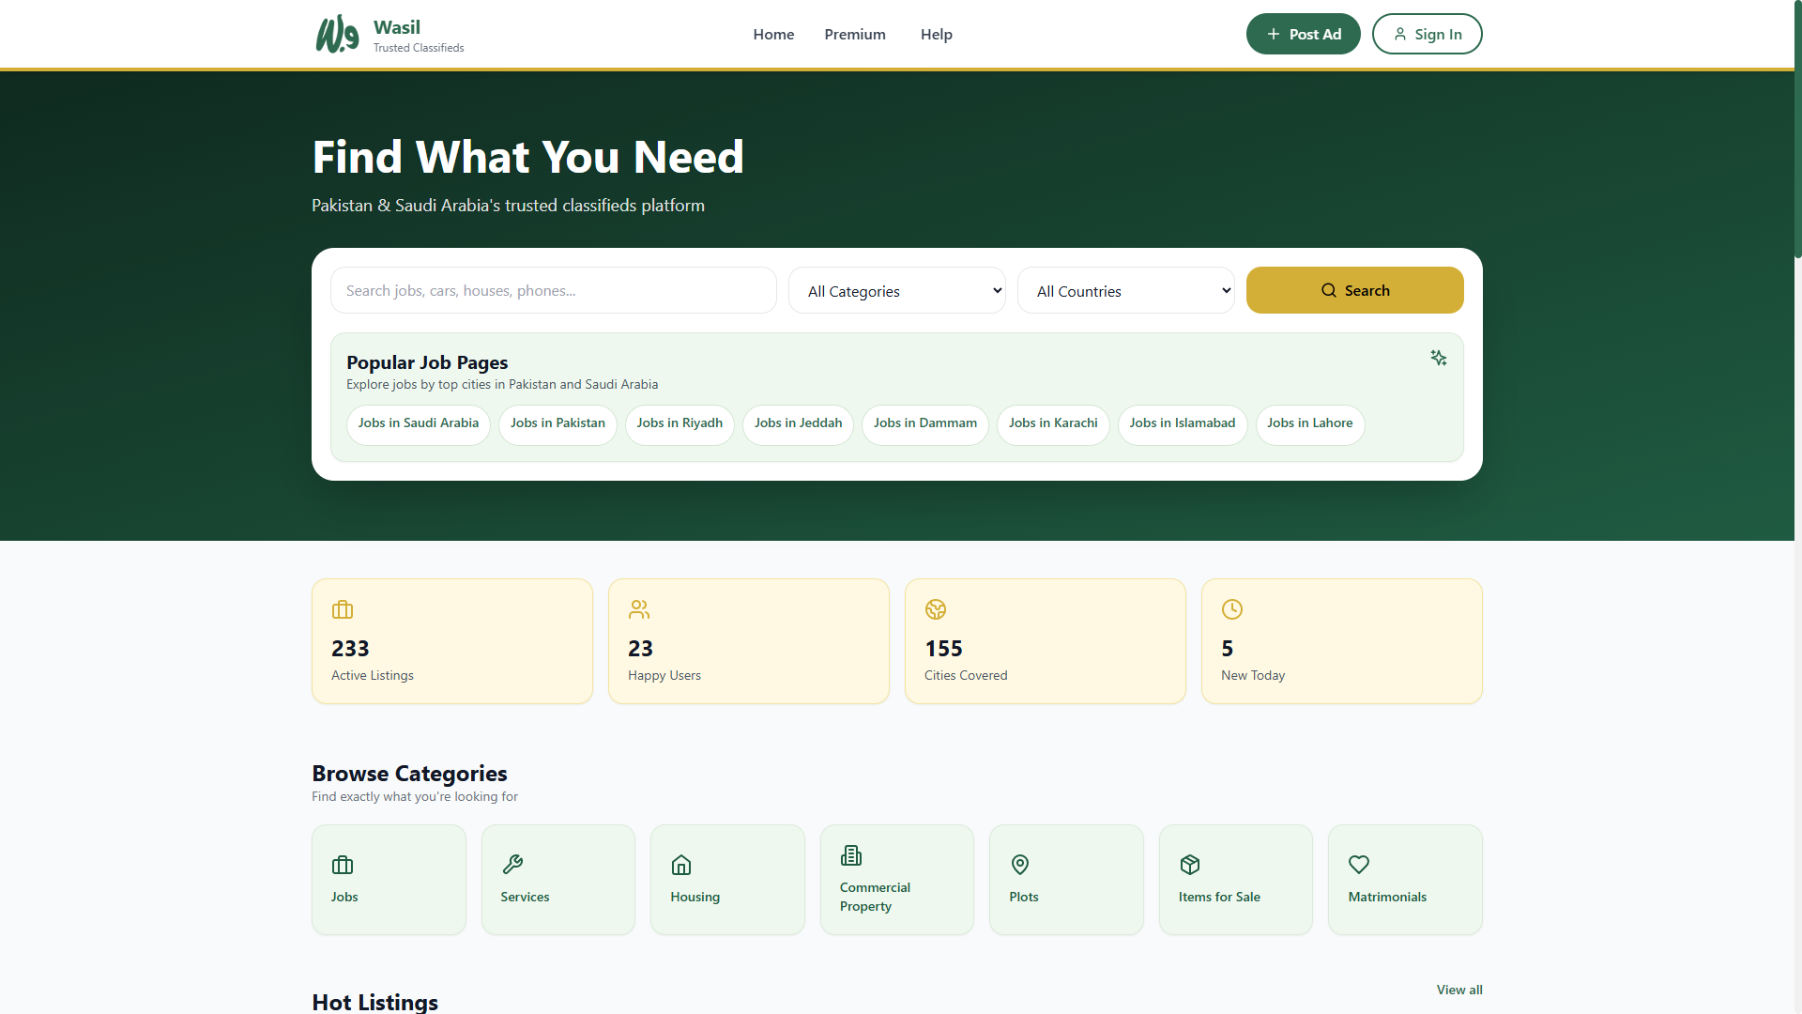Click the box icon in Items for Sale
1802x1014 pixels.
point(1190,865)
